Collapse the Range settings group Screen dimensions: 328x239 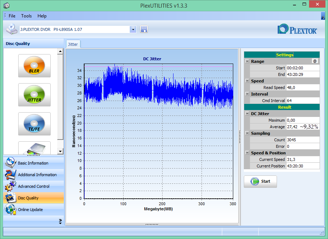(247, 61)
